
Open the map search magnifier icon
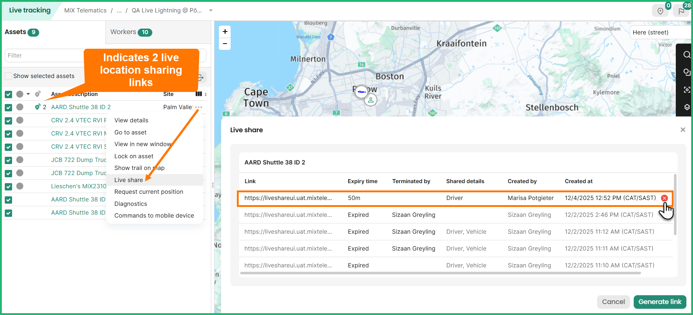[x=686, y=55]
